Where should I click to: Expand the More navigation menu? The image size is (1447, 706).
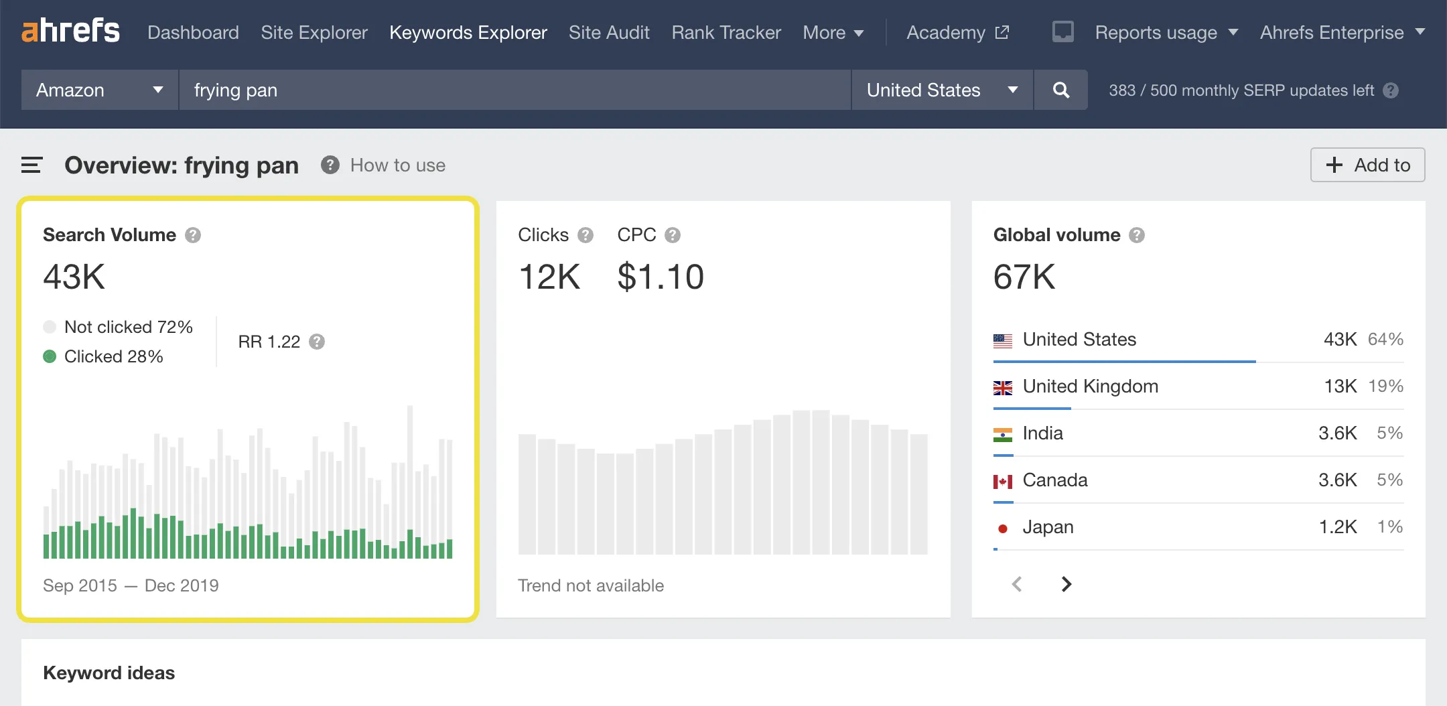coord(833,32)
